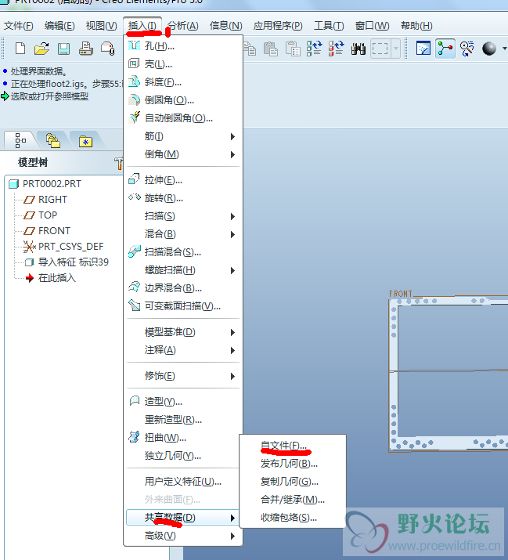Open the 应用程序(P) menu
Viewport: 508px width, 560px height.
pos(278,26)
